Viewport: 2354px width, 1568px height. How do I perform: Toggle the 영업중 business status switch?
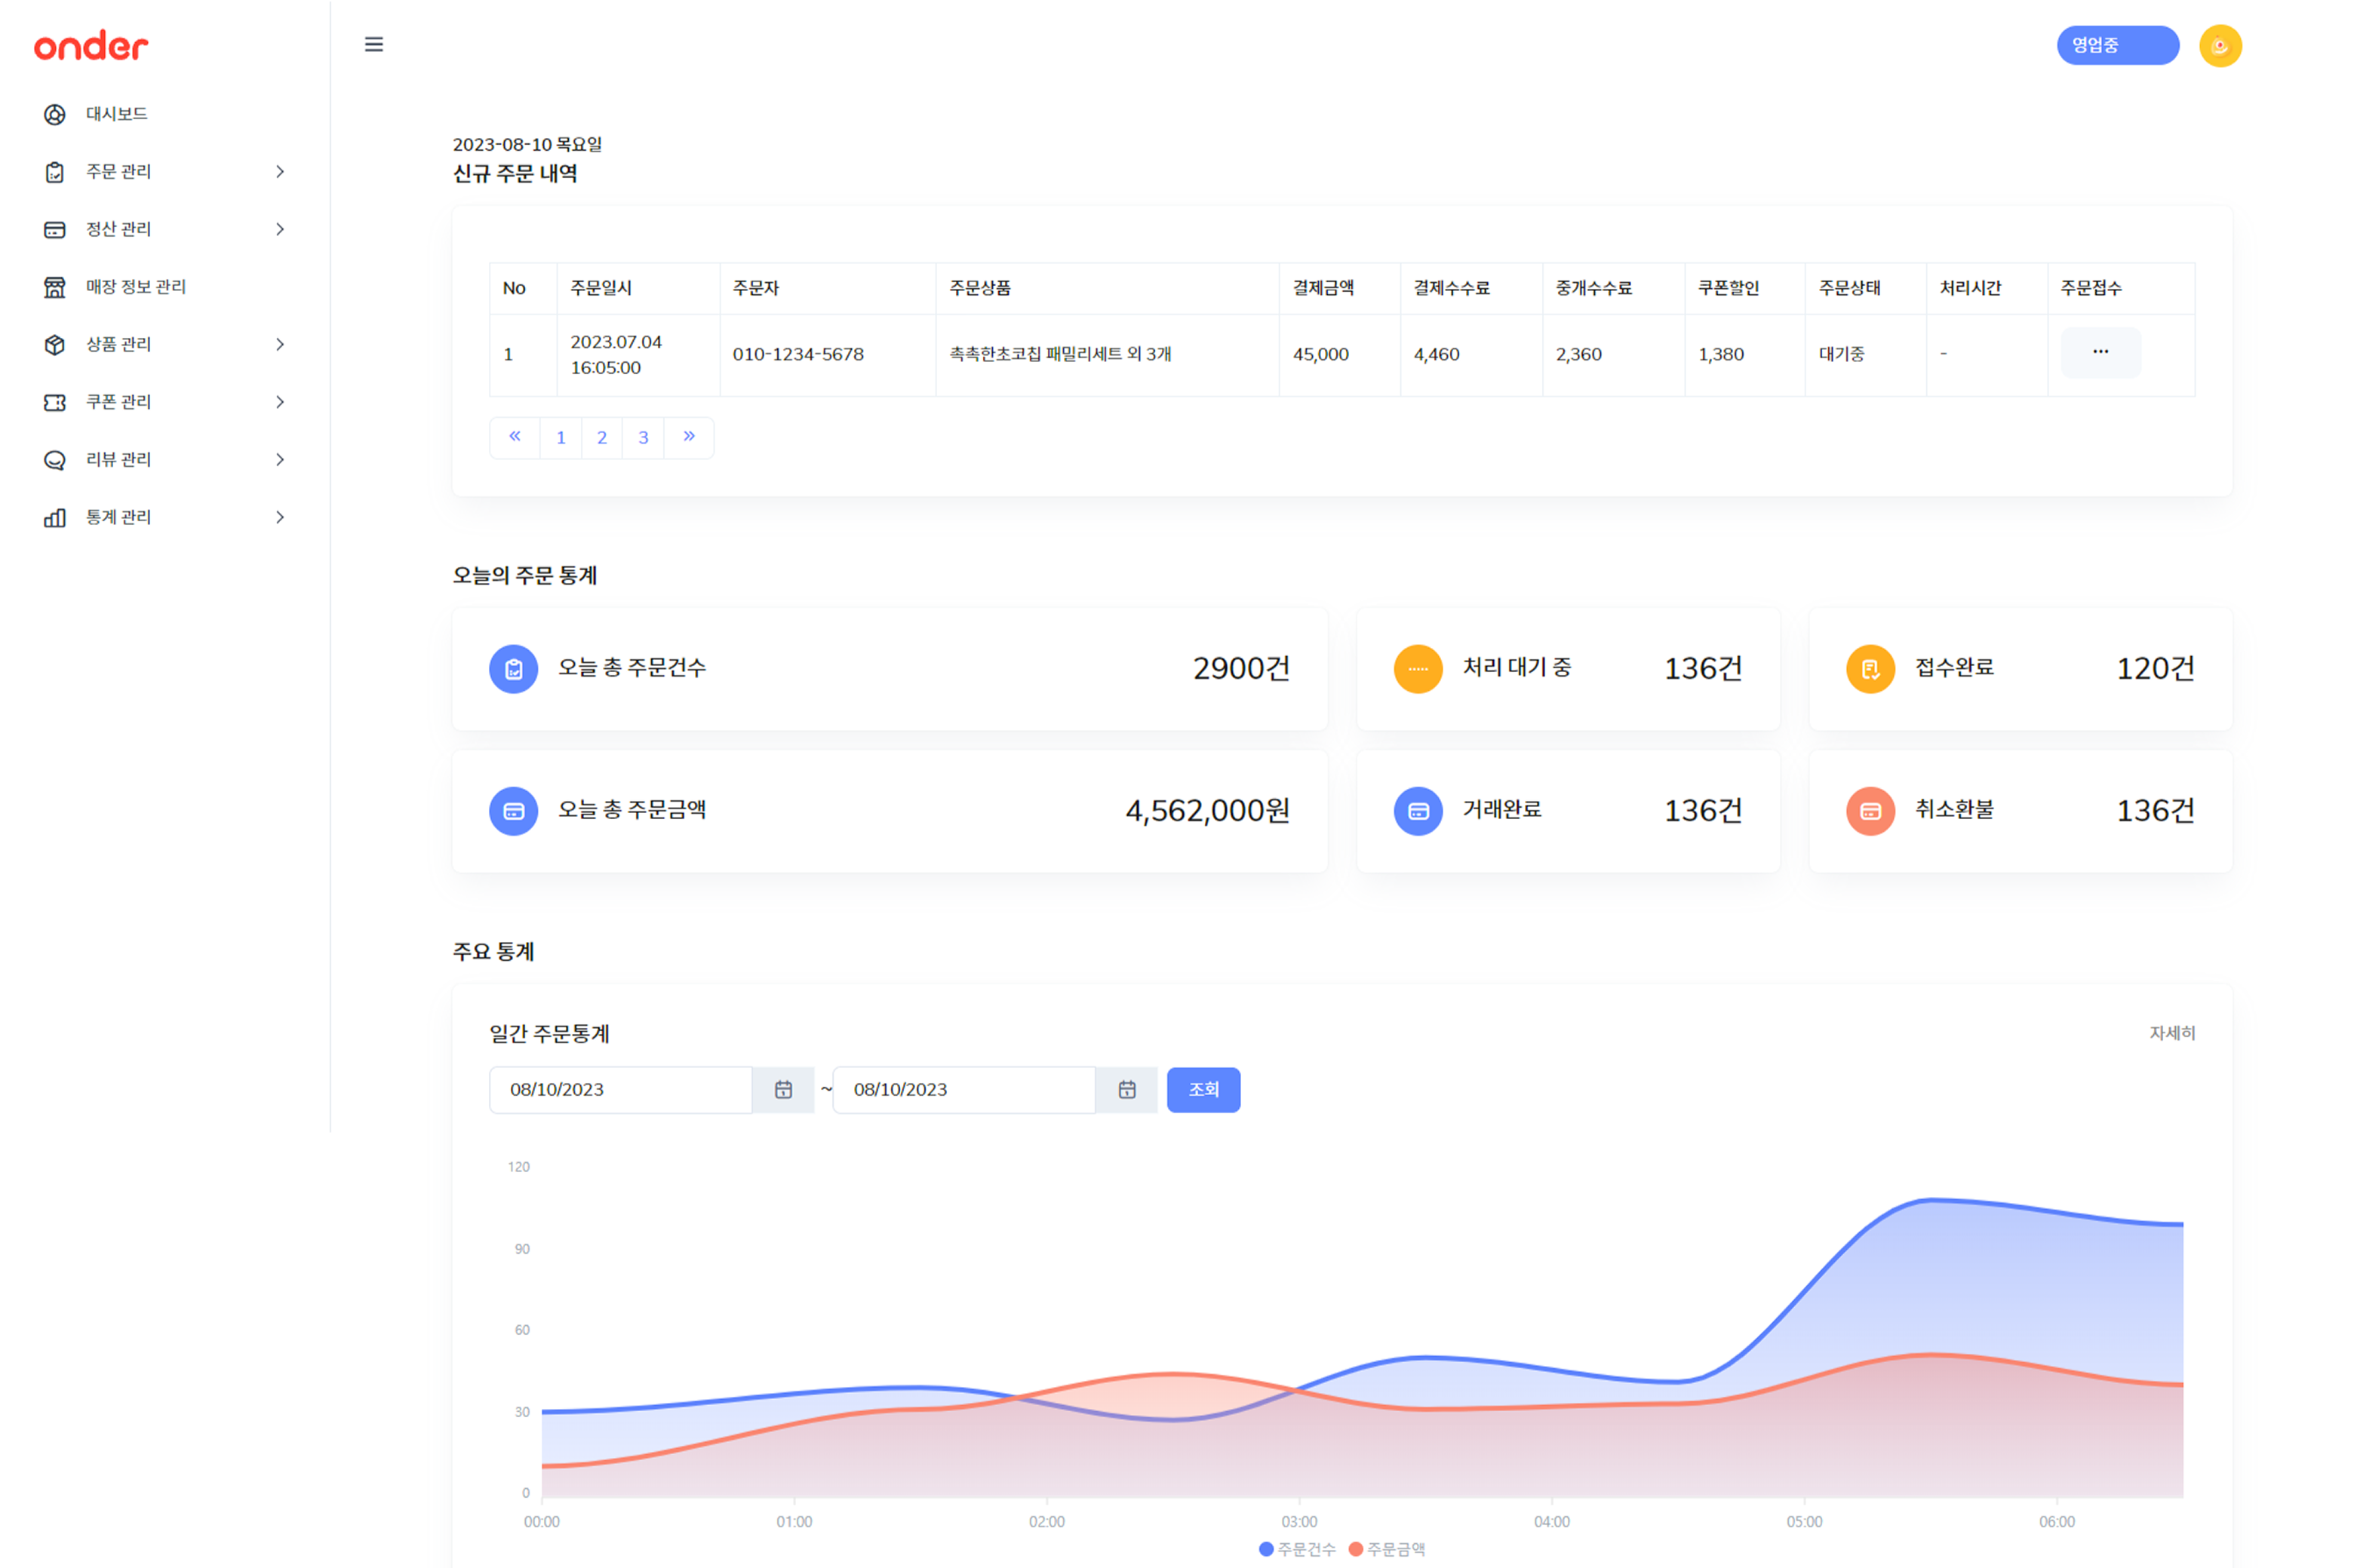(x=2117, y=45)
